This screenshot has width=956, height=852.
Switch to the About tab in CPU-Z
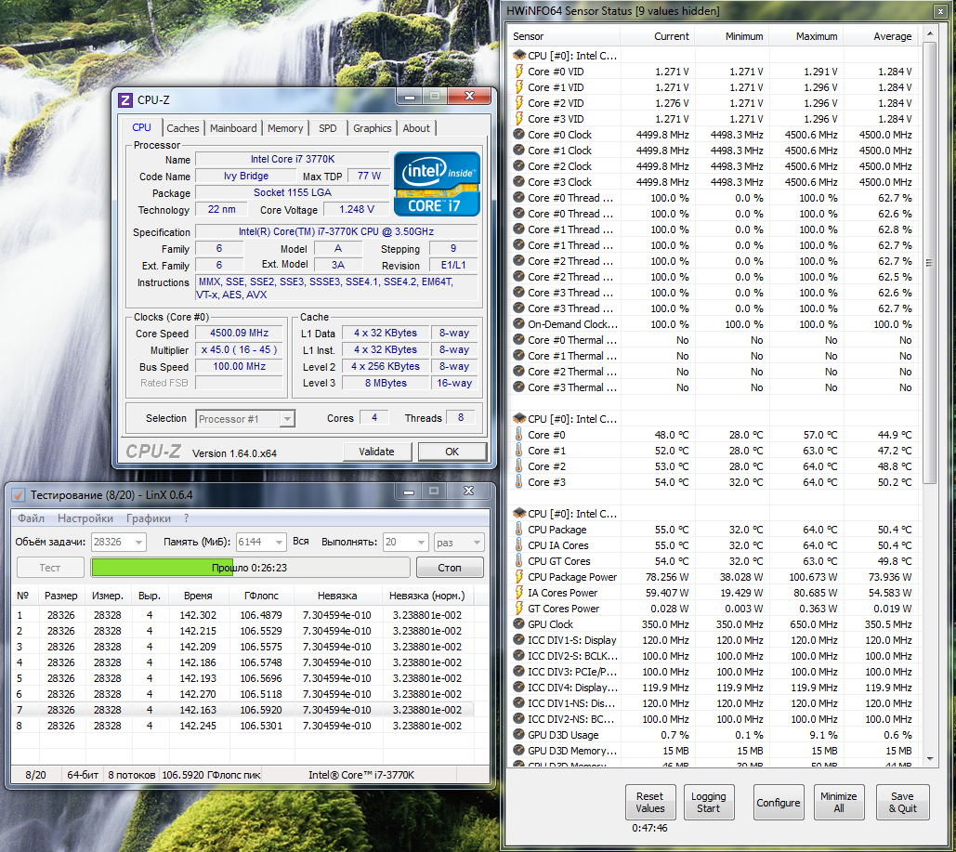click(x=416, y=128)
